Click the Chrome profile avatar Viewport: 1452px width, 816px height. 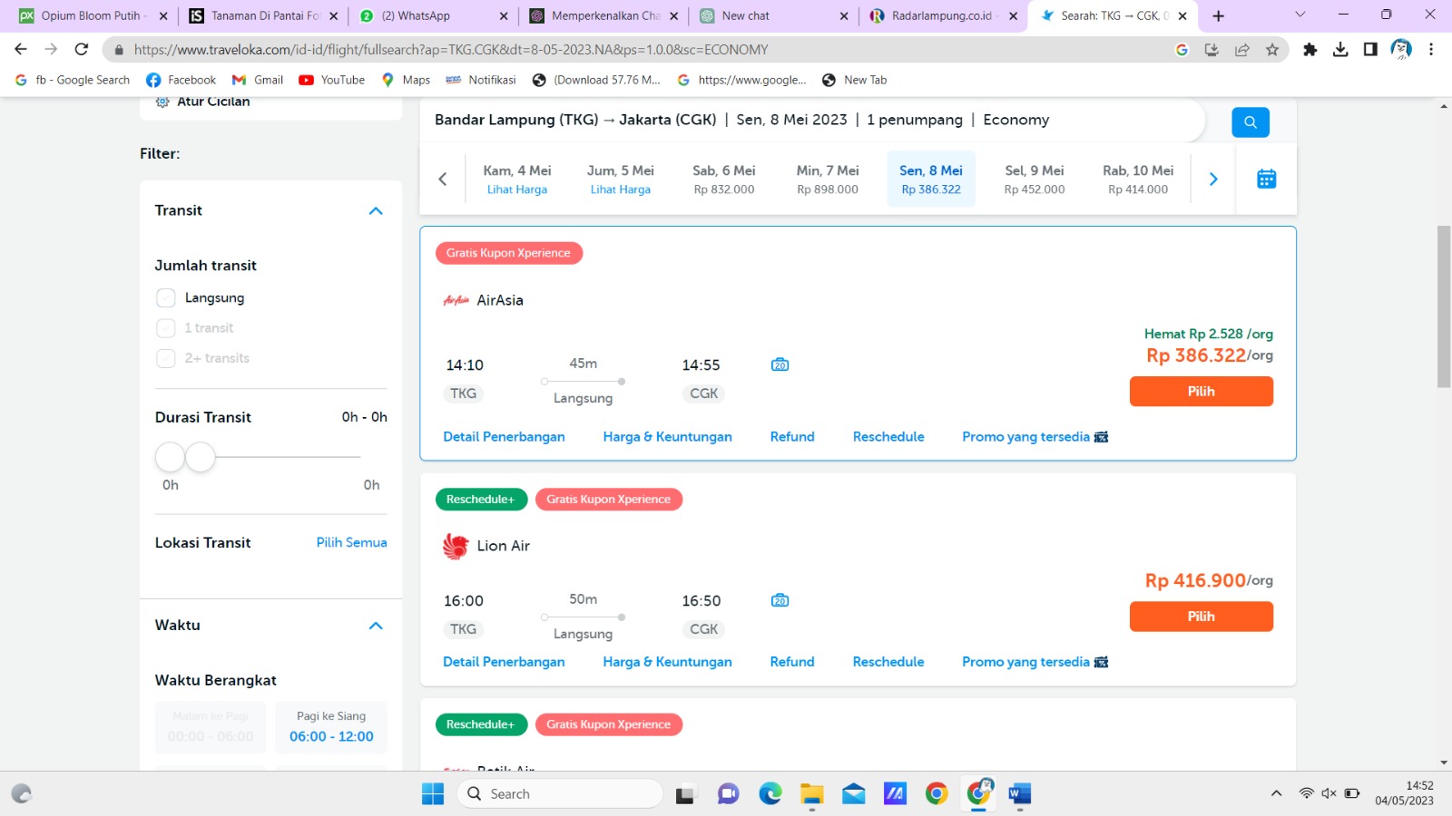(1401, 50)
